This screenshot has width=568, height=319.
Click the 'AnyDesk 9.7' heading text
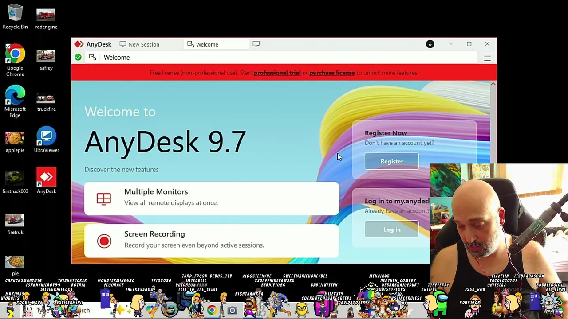(165, 142)
